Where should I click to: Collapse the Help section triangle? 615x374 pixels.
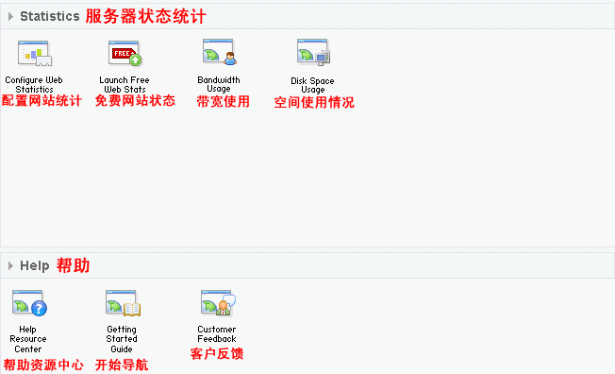[10, 266]
